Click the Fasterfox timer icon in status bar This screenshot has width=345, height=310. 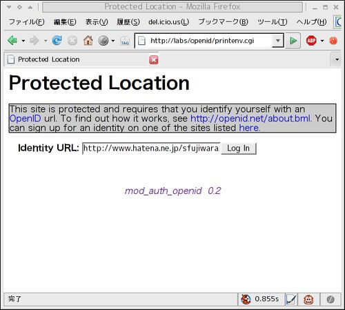[246, 299]
